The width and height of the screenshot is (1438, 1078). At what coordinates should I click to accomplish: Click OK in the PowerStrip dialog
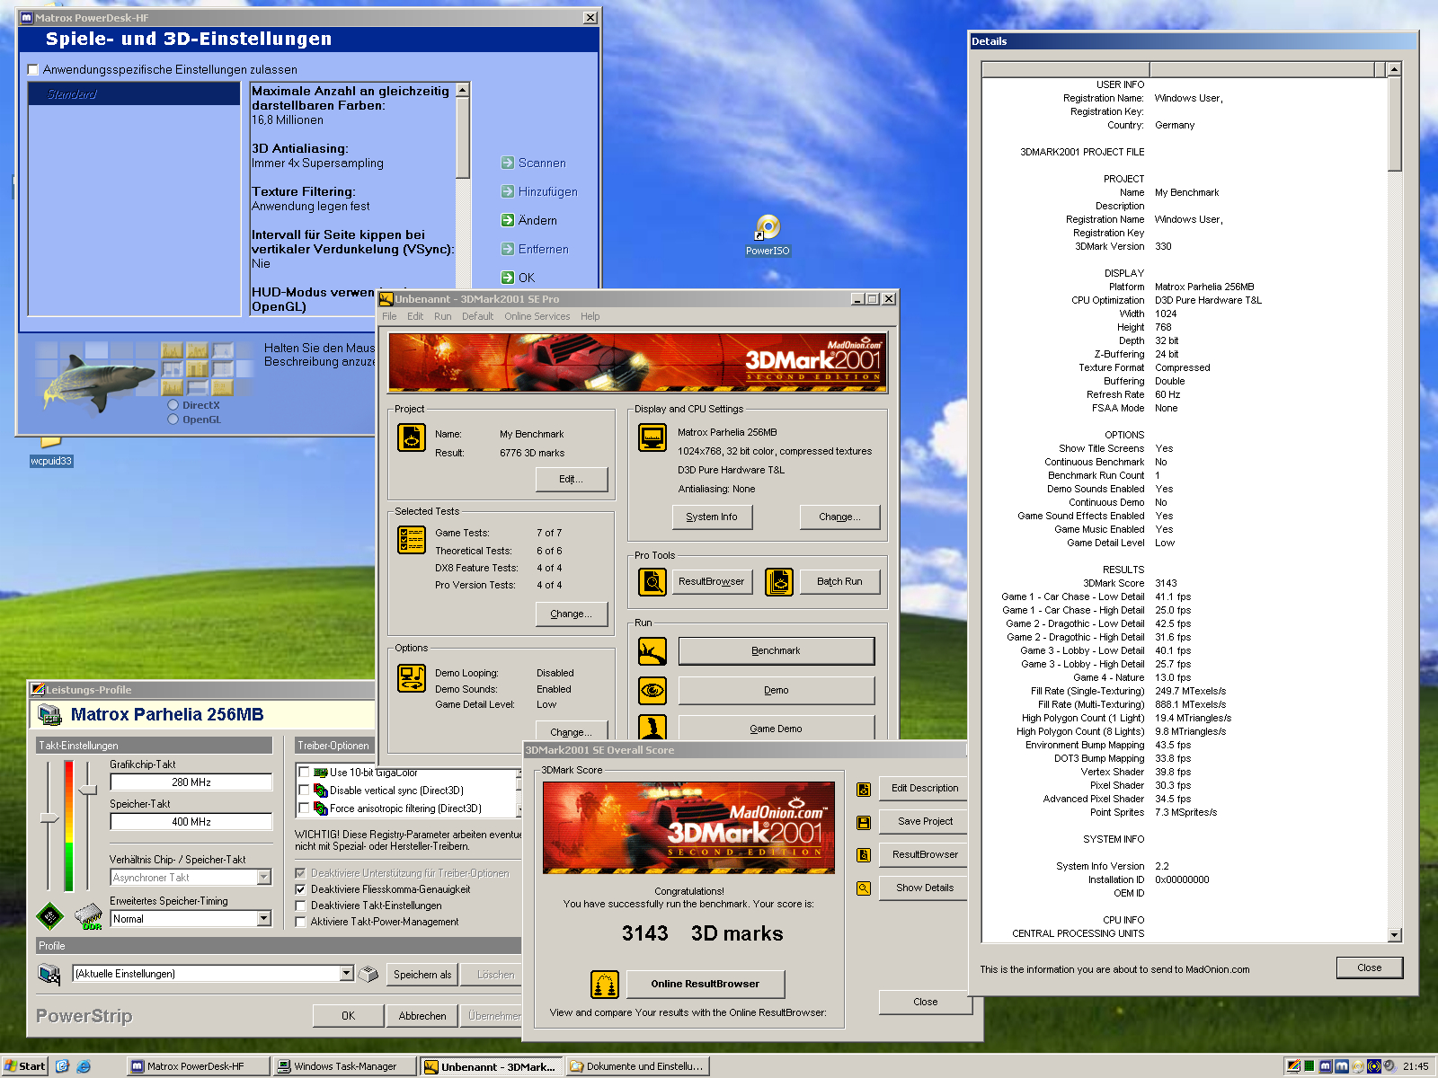(348, 1016)
